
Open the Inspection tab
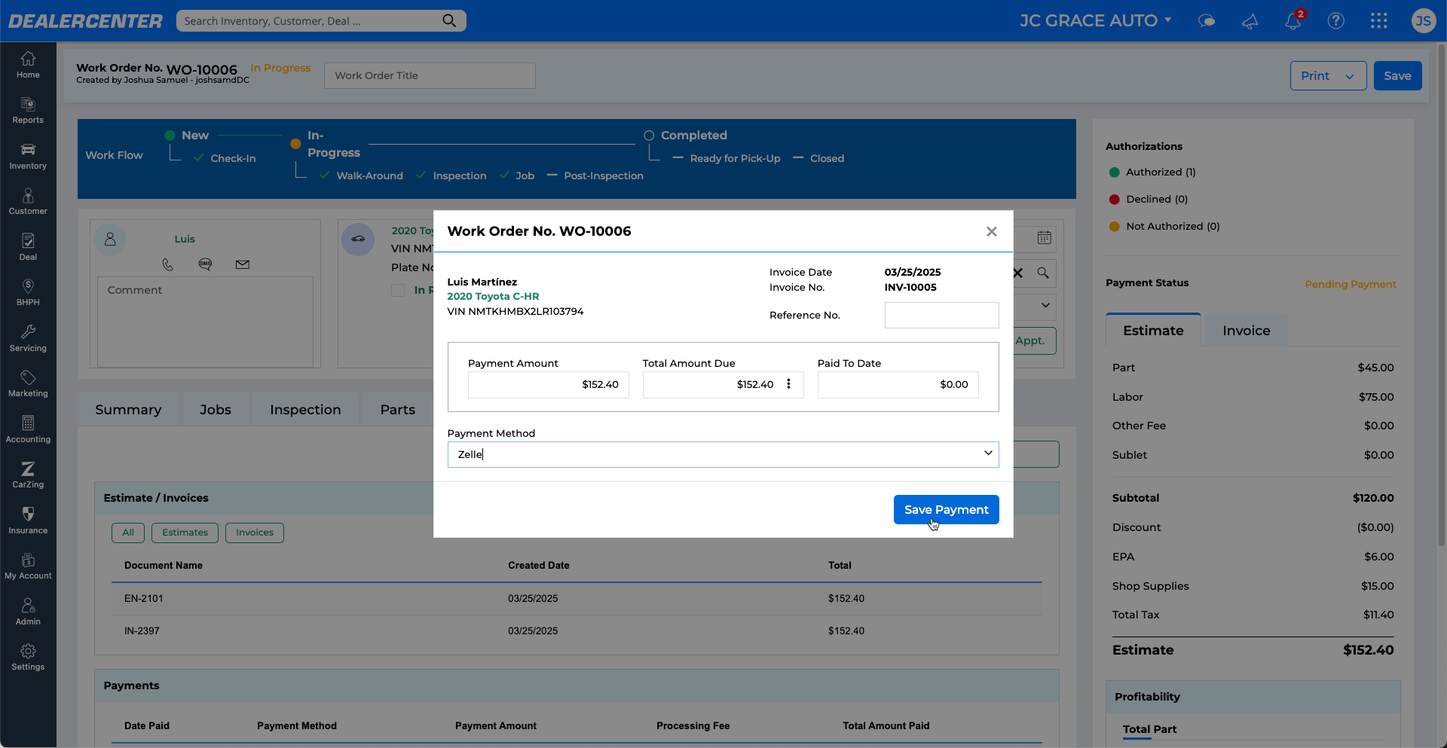[x=305, y=410]
